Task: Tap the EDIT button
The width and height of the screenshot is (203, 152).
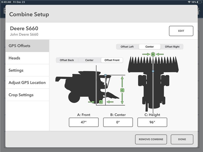Action: [x=181, y=31]
